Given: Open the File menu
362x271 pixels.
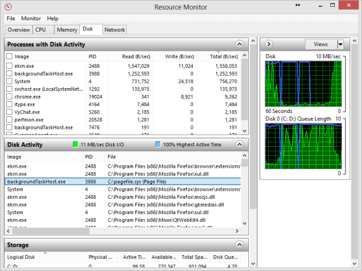Looking at the screenshot, I should (x=11, y=19).
